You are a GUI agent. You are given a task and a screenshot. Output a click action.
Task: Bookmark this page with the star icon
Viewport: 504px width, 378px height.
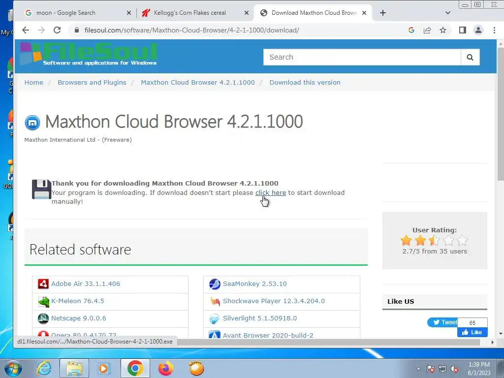click(x=443, y=30)
